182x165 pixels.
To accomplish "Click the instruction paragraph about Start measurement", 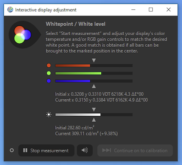I will click(x=106, y=42).
